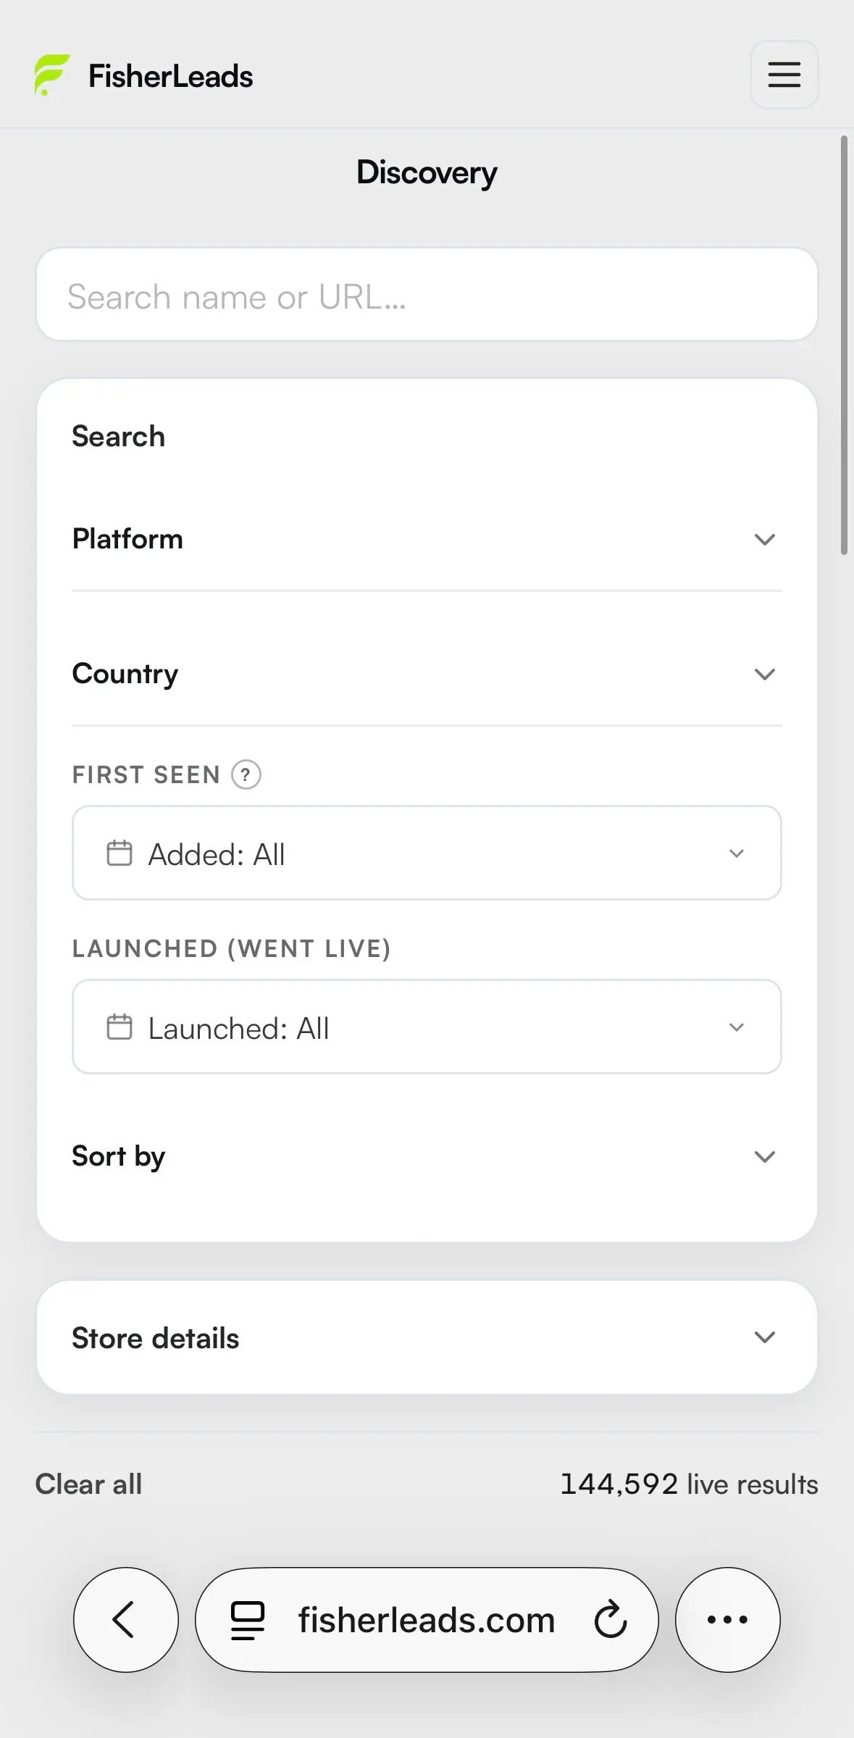Image resolution: width=854 pixels, height=1738 pixels.
Task: Open the browser three-dots more menu
Action: coord(728,1620)
